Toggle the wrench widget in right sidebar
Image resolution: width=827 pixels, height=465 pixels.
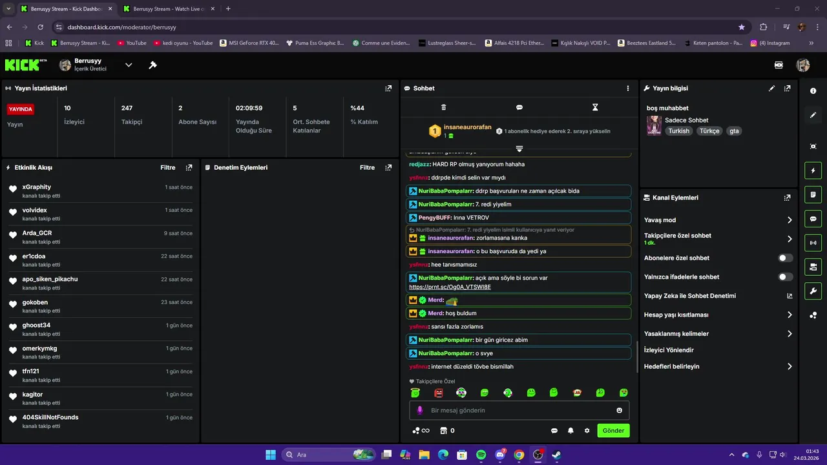813,291
